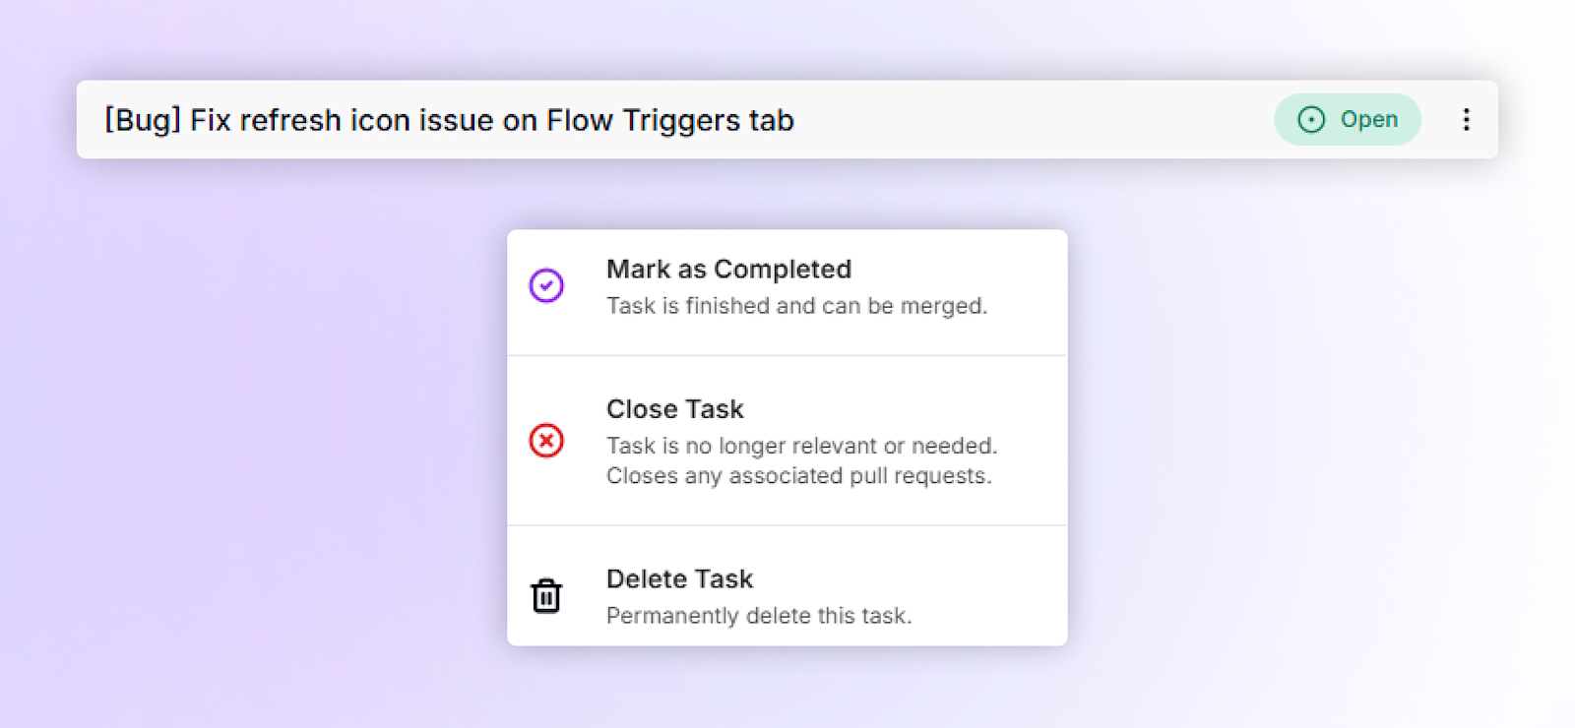This screenshot has width=1575, height=728.
Task: Select the Mark as Completed option
Action: (x=787, y=292)
